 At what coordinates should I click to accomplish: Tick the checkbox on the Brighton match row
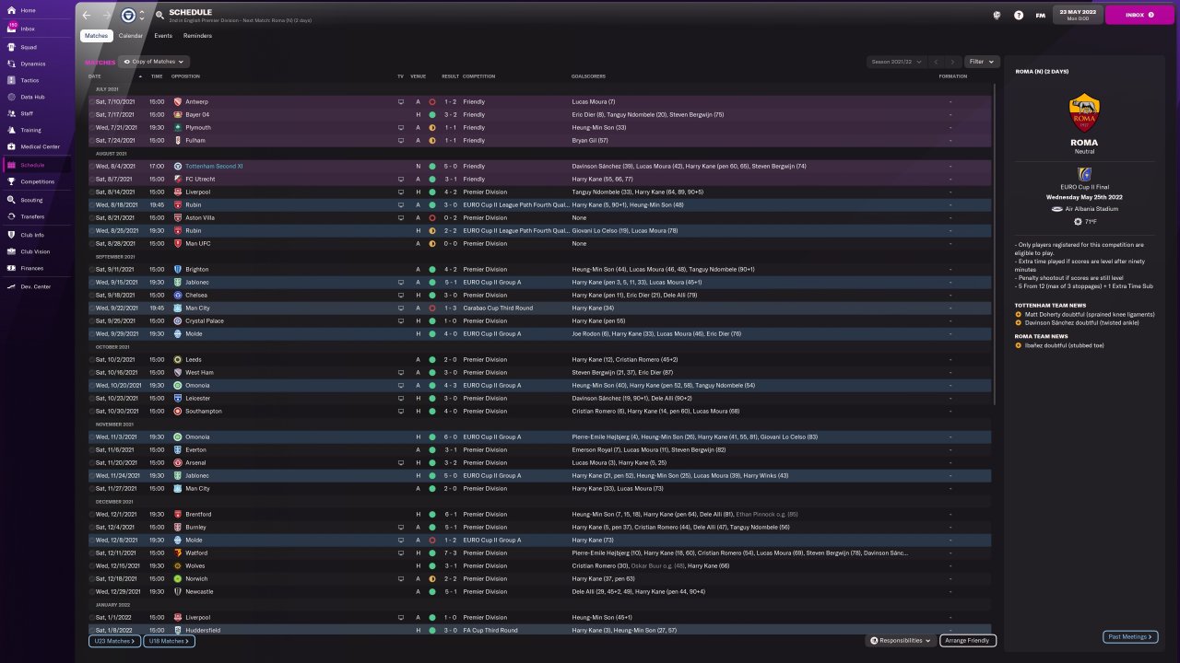(x=91, y=269)
